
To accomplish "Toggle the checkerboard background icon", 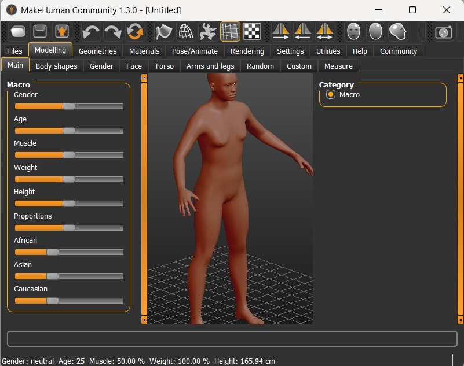I will click(x=251, y=31).
